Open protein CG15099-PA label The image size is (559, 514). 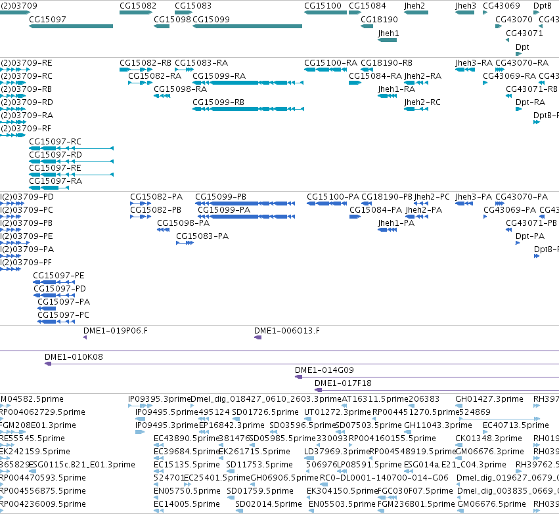(x=224, y=210)
